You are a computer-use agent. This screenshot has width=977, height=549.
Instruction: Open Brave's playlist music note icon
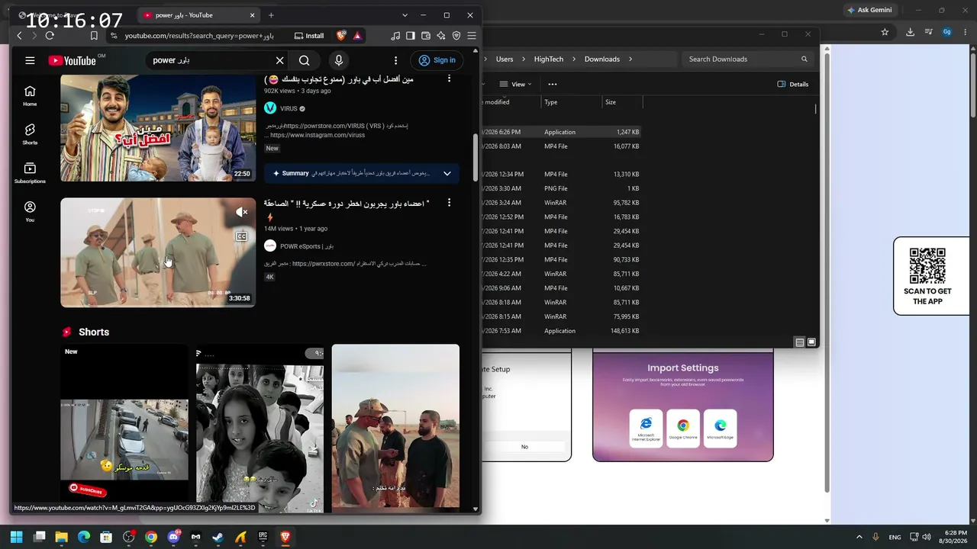[x=395, y=36]
